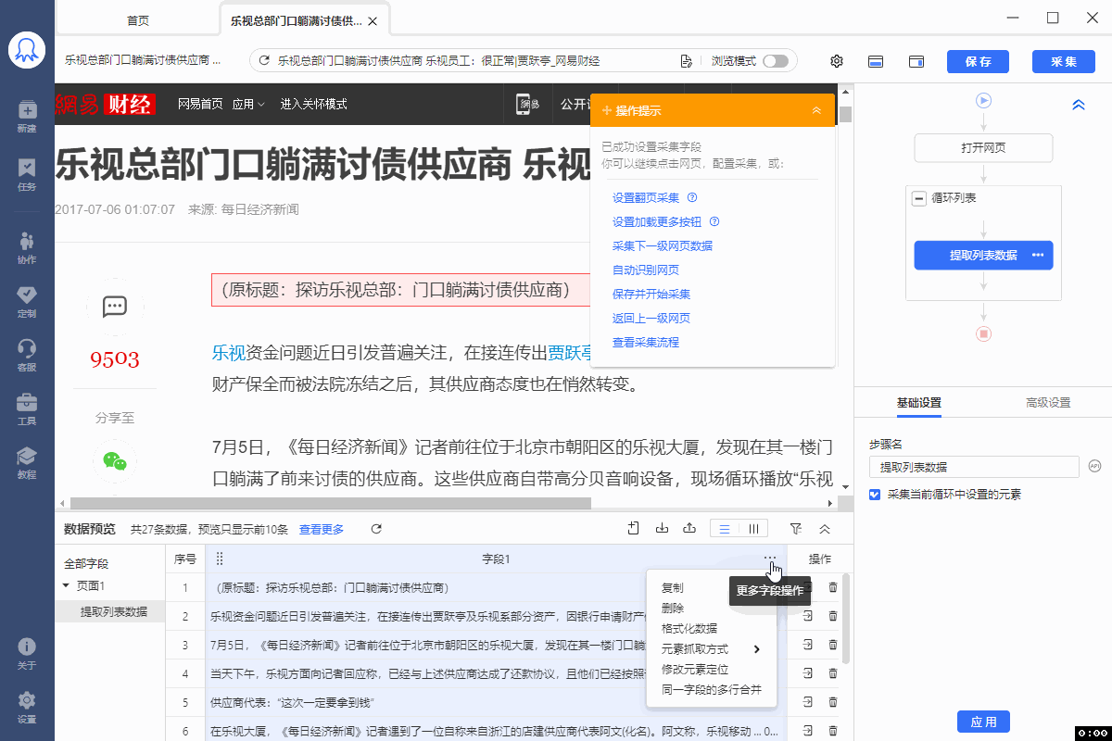Click the blue 保存 button

pyautogui.click(x=978, y=61)
